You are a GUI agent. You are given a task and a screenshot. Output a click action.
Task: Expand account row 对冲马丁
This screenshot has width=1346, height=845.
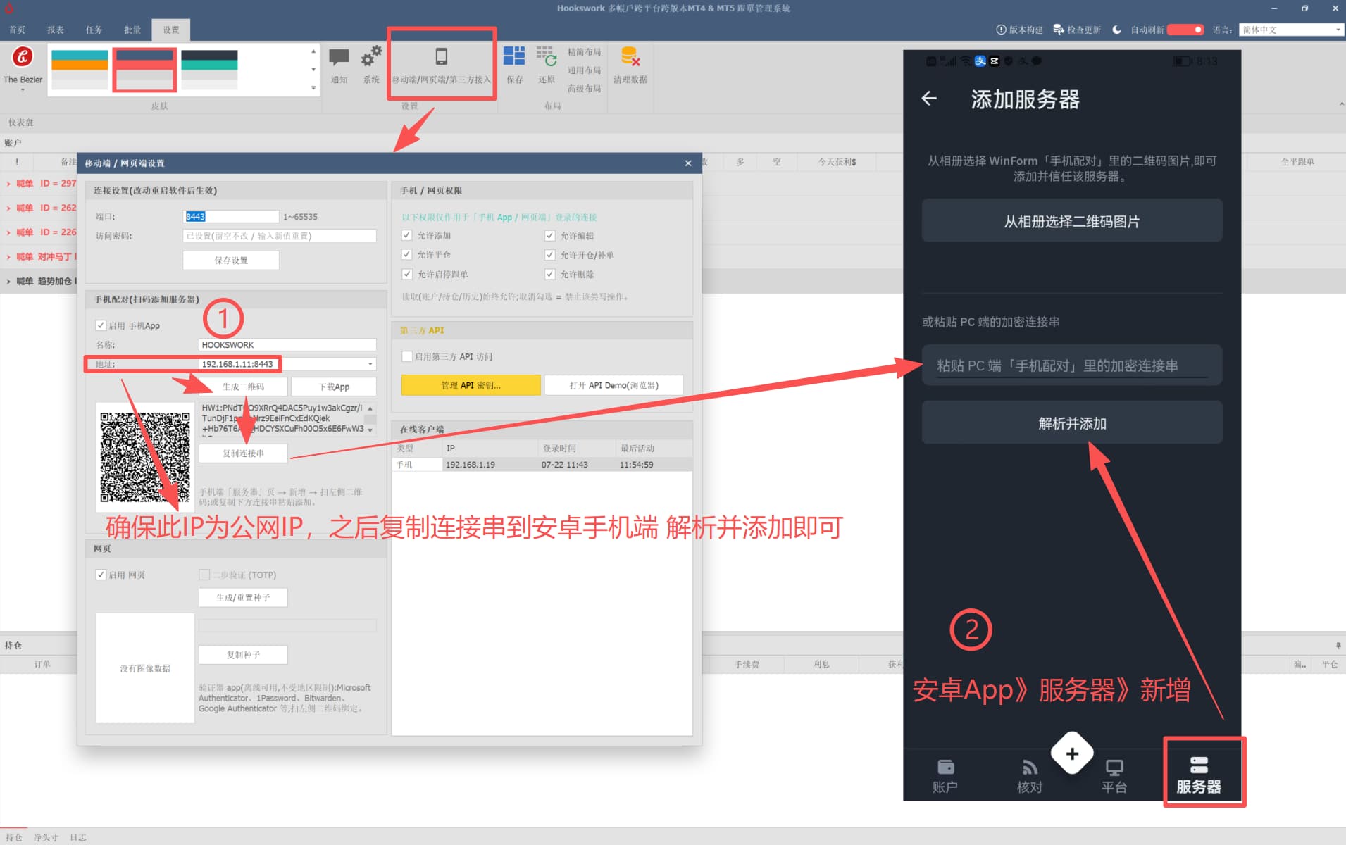[x=8, y=257]
